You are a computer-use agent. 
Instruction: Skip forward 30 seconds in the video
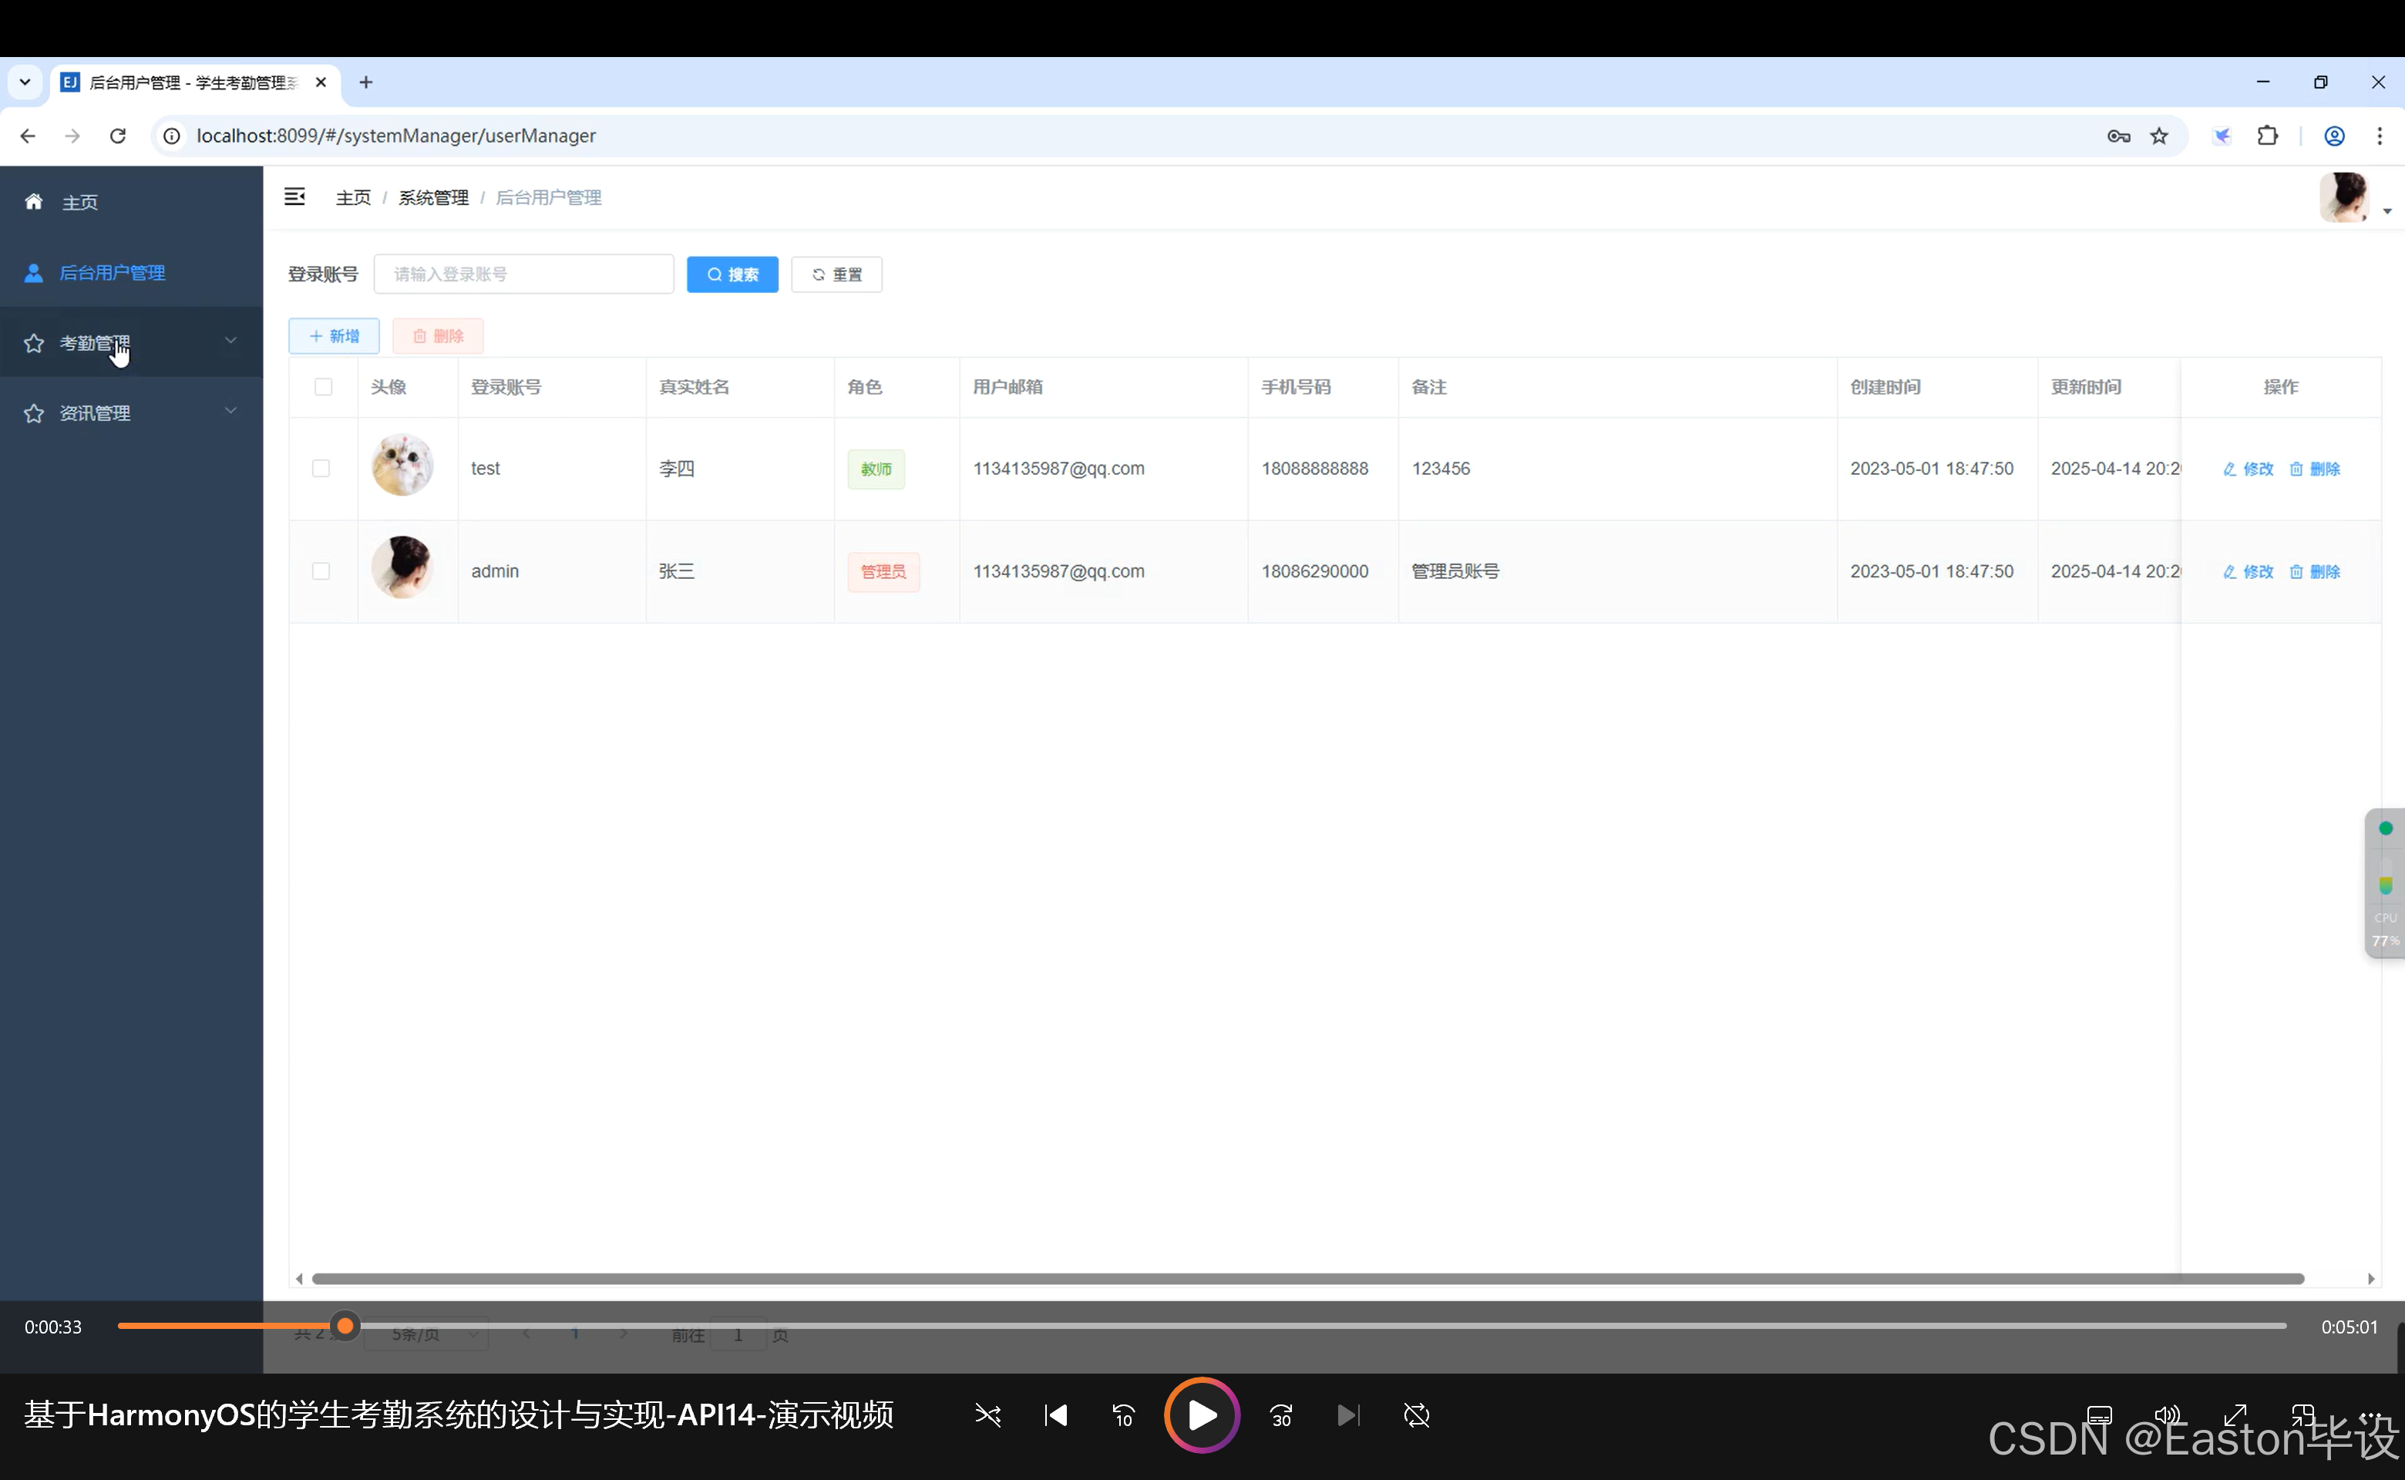click(x=1280, y=1415)
